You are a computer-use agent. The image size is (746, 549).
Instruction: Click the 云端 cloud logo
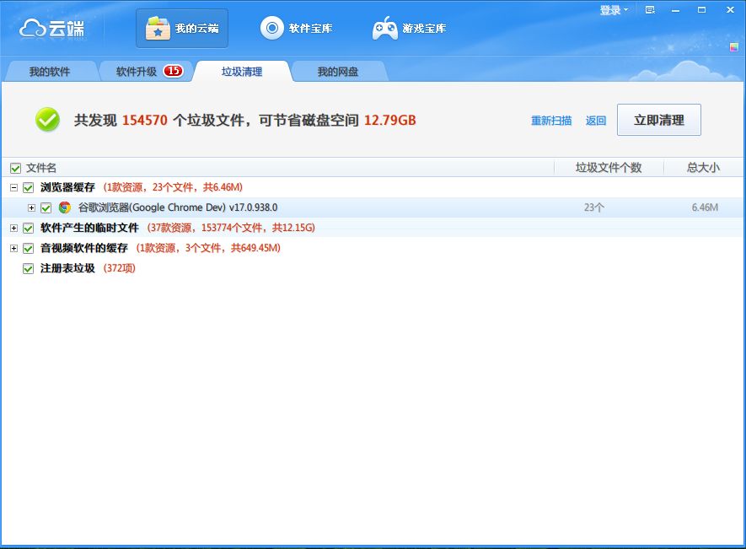(x=51, y=29)
